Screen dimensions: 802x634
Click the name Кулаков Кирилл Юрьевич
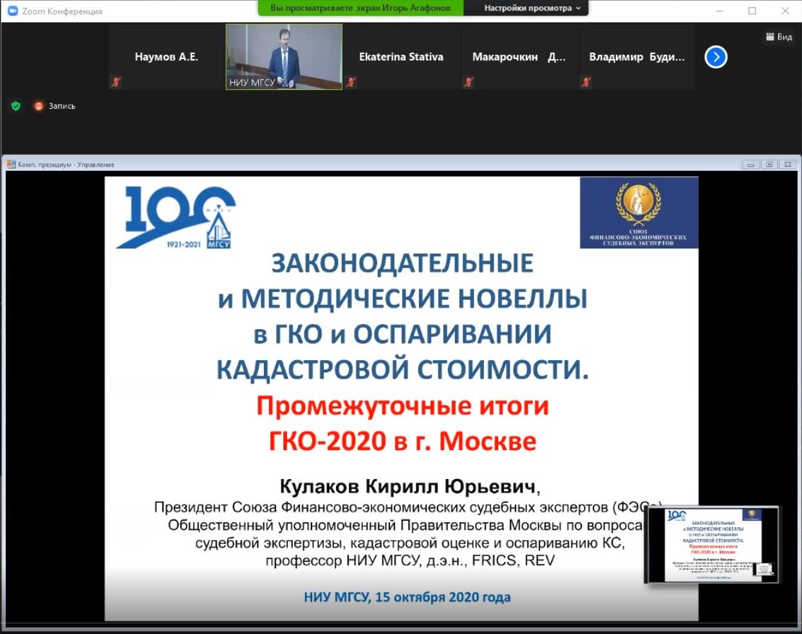(x=407, y=486)
